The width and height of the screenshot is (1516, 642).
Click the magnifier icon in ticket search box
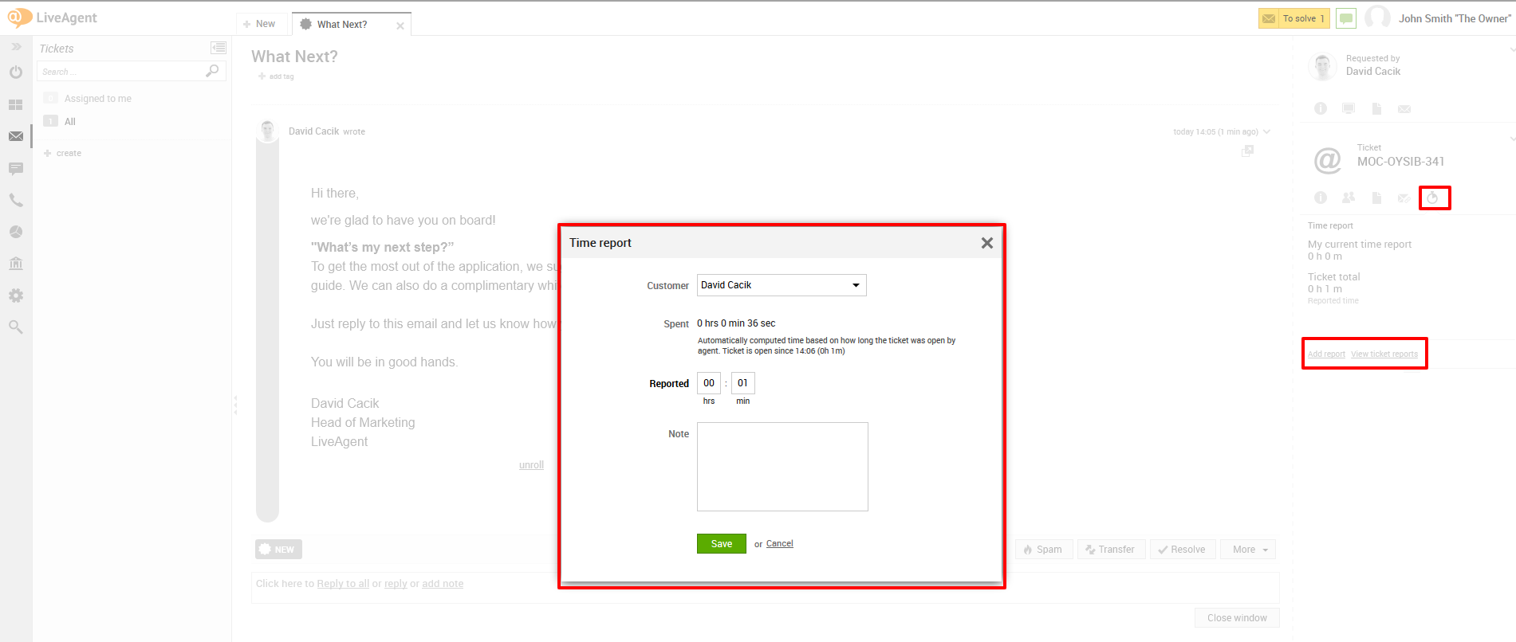[212, 71]
